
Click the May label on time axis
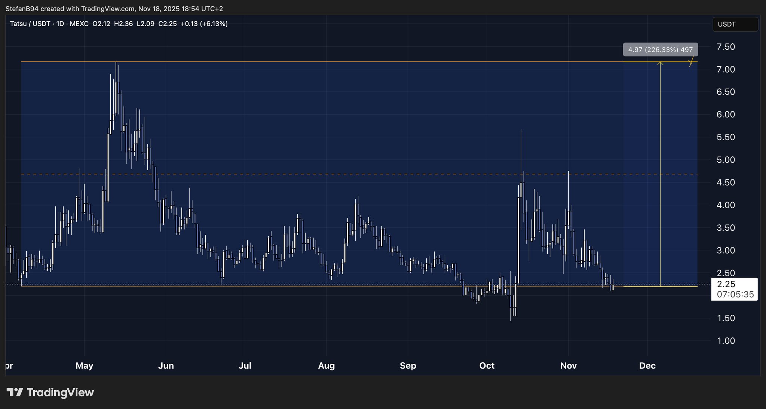coord(84,366)
